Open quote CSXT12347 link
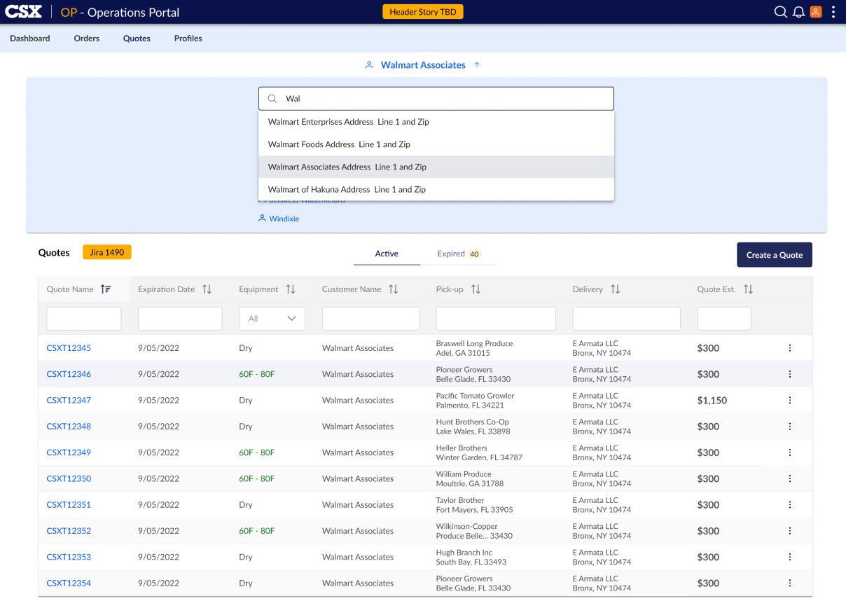Image resolution: width=846 pixels, height=608 pixels. (69, 401)
